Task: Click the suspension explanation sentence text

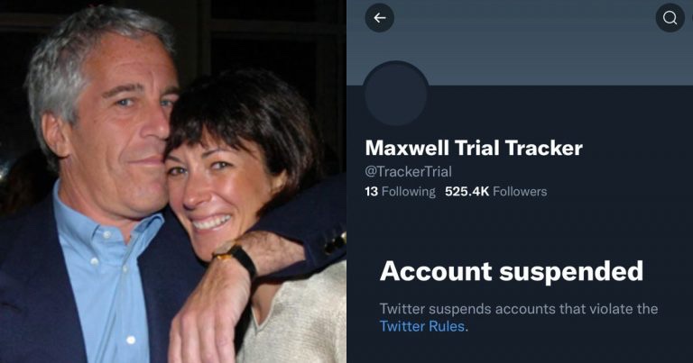Action: (x=519, y=309)
